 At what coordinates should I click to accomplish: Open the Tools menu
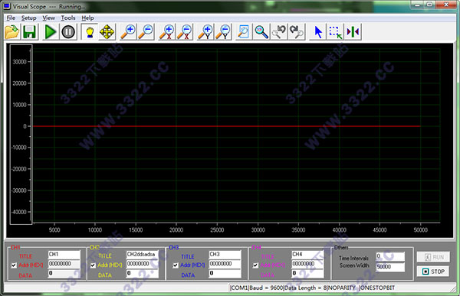tap(68, 18)
